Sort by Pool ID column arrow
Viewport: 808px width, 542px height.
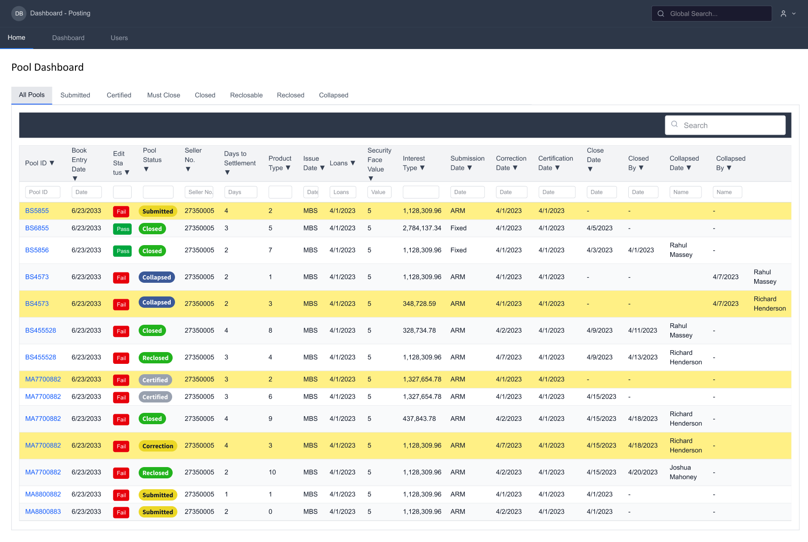(52, 163)
